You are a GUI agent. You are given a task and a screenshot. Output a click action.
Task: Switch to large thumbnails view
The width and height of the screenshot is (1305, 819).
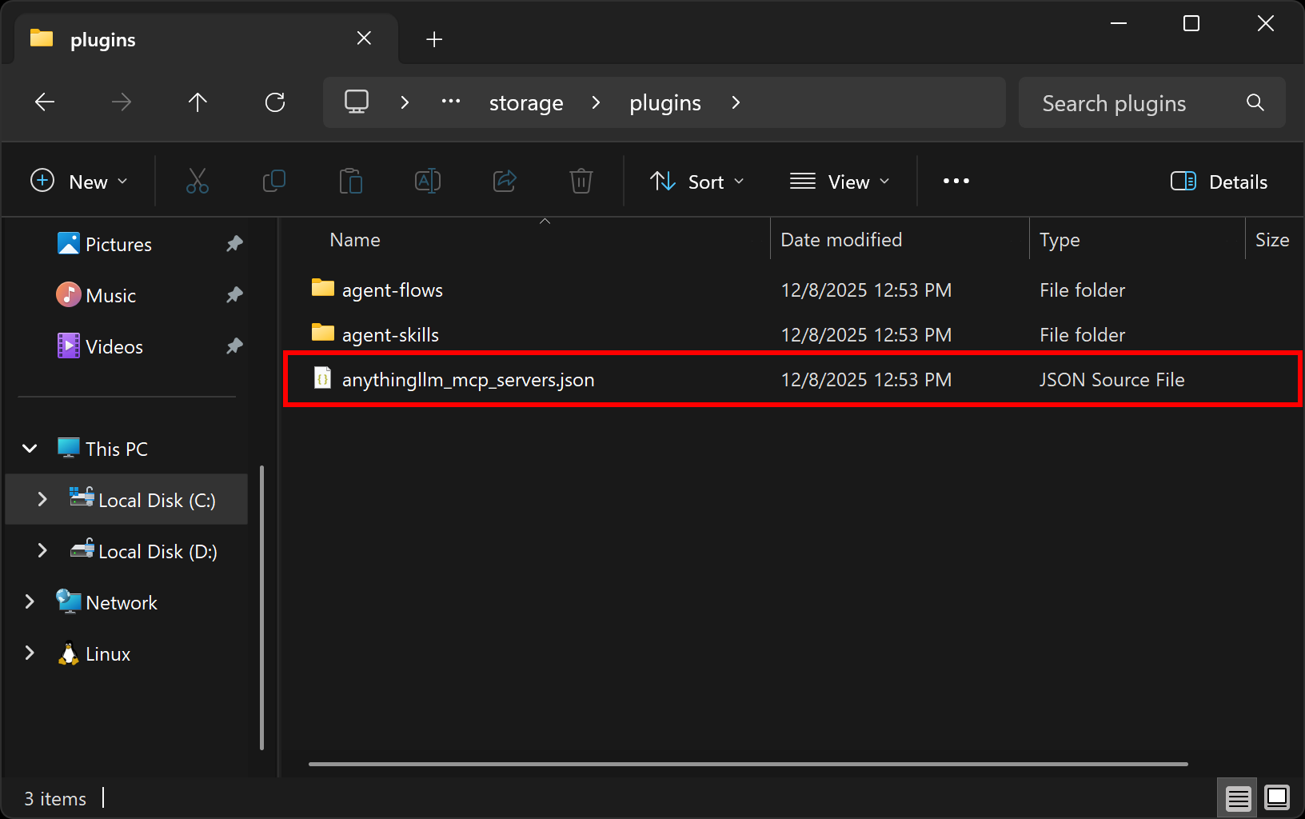[1275, 797]
